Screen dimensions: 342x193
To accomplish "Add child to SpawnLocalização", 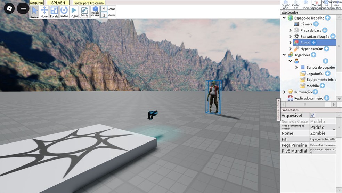I will tap(333, 36).
